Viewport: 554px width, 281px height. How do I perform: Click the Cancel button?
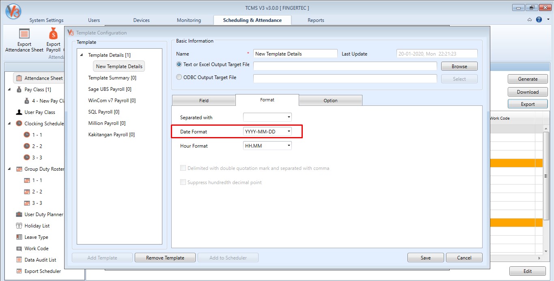(464, 257)
